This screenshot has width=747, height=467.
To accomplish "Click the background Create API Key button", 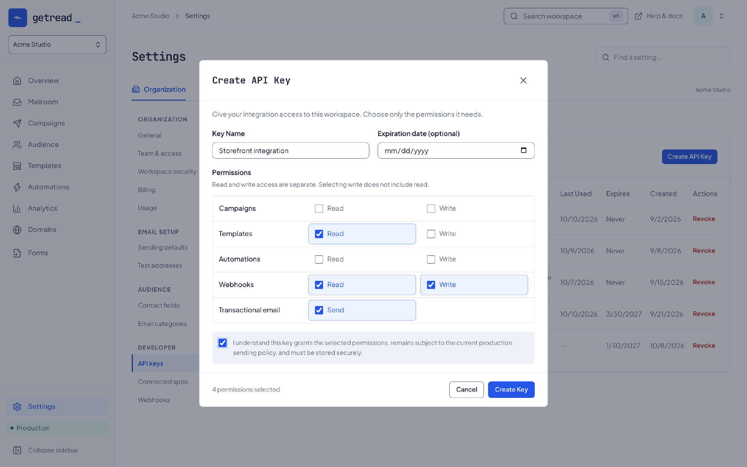I will (690, 157).
